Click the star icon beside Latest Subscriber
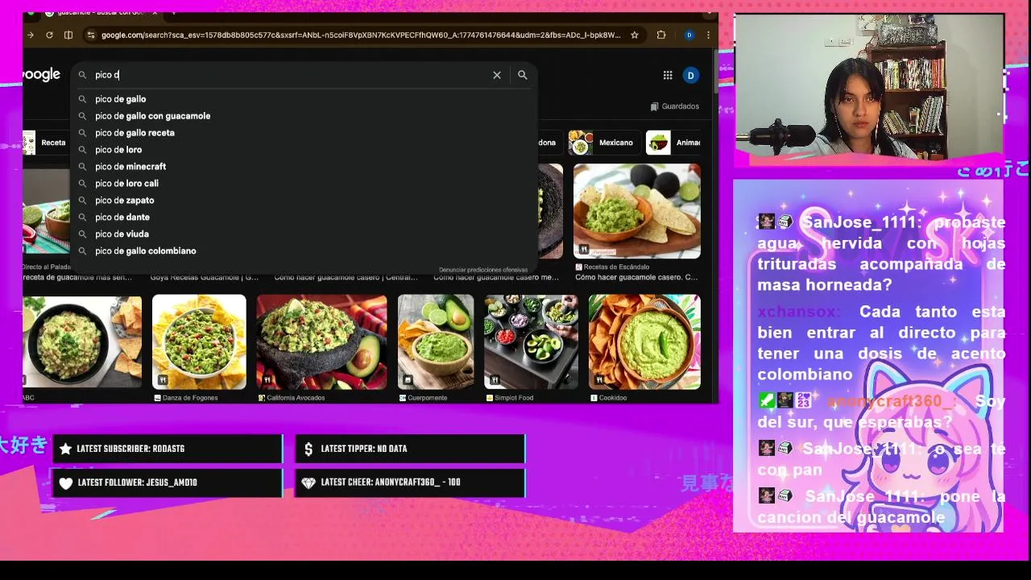1031x580 pixels. point(66,449)
